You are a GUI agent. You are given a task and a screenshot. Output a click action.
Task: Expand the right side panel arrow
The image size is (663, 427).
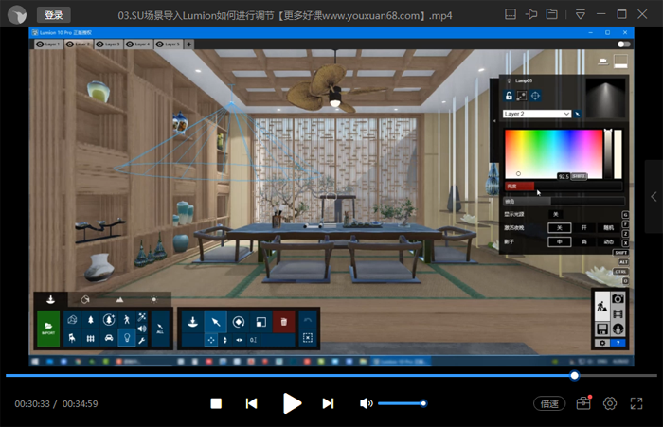click(x=653, y=196)
